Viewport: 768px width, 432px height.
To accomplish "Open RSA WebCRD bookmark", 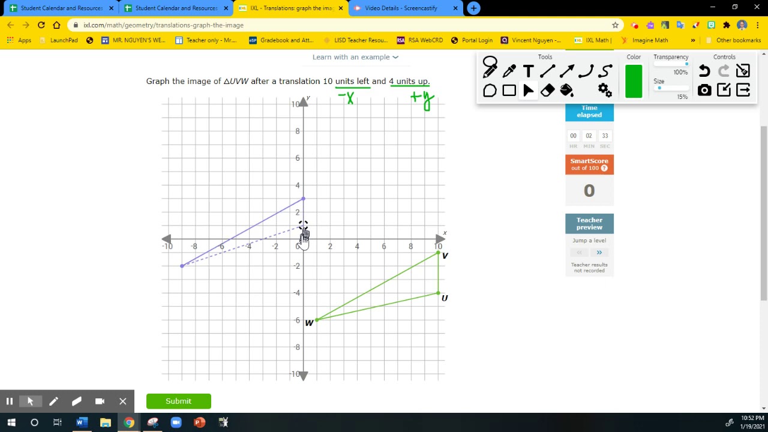I will click(419, 40).
